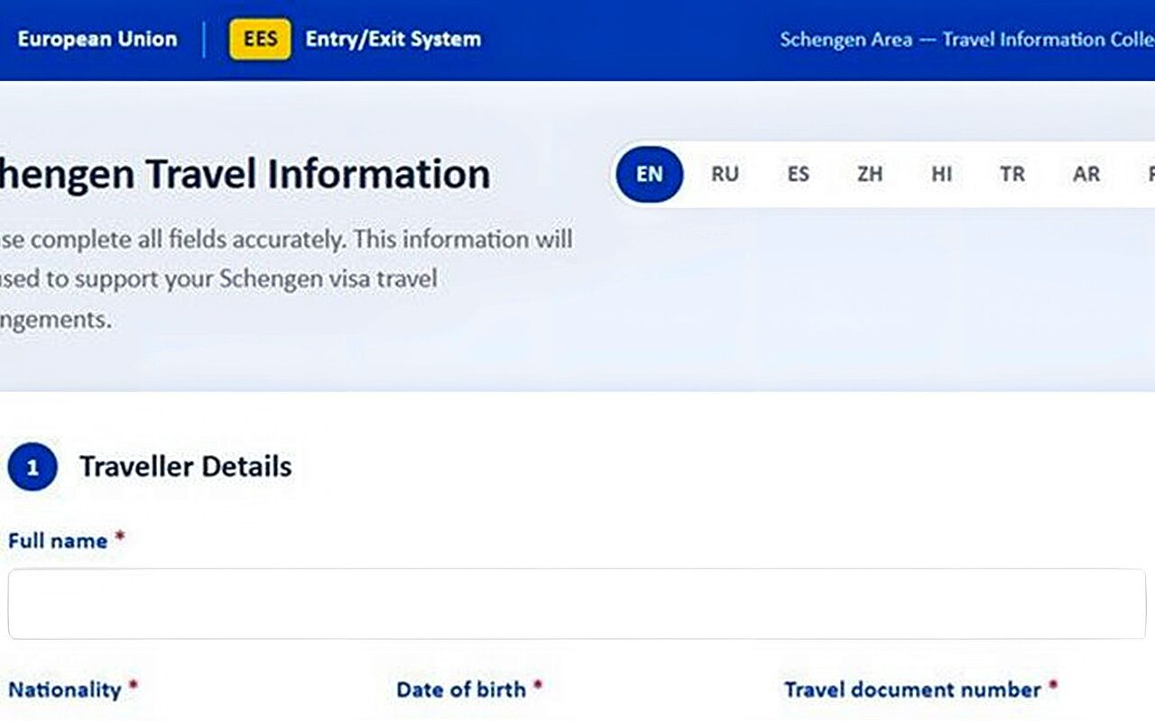Click the European Union header text
The image size is (1155, 721).
(x=97, y=40)
